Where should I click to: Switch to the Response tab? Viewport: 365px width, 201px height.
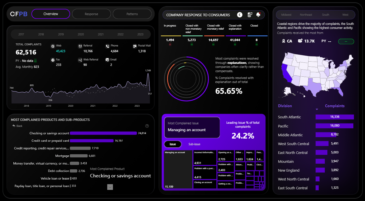tap(91, 14)
